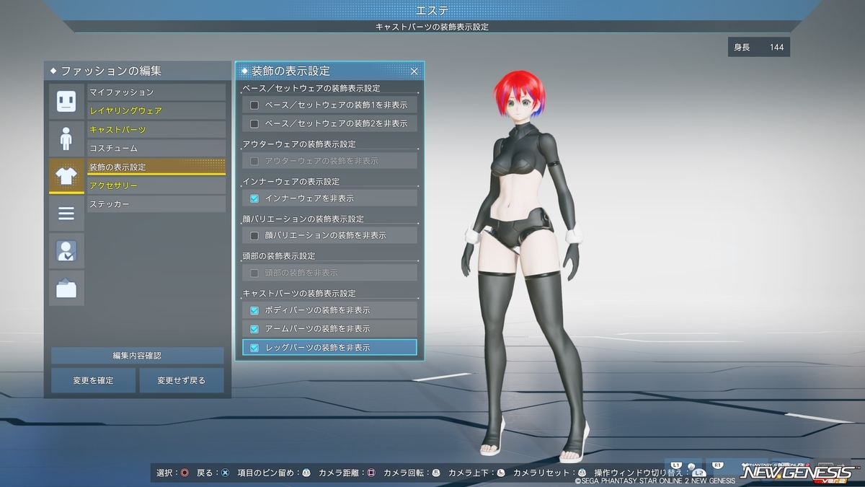
Task: Click the character check icon in the sidebar
Action: [66, 250]
